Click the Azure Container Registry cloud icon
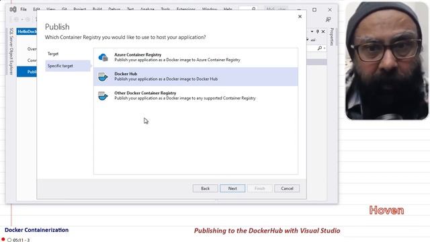Screen dimensions: 430x242 (x=103, y=57)
